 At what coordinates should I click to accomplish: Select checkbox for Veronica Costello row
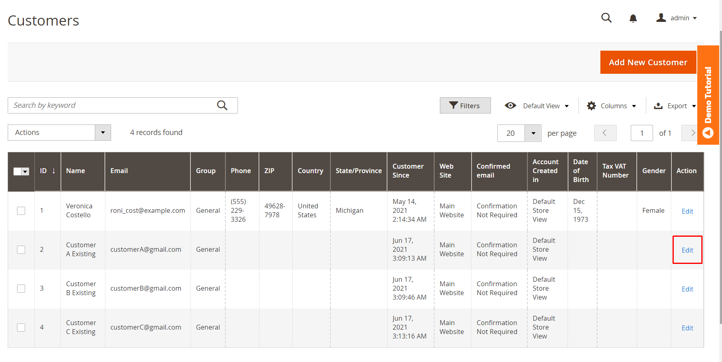[x=21, y=211]
